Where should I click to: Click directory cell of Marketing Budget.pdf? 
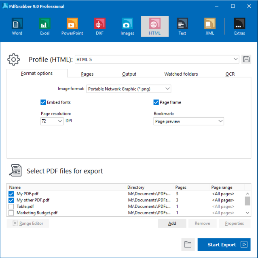tap(149, 213)
